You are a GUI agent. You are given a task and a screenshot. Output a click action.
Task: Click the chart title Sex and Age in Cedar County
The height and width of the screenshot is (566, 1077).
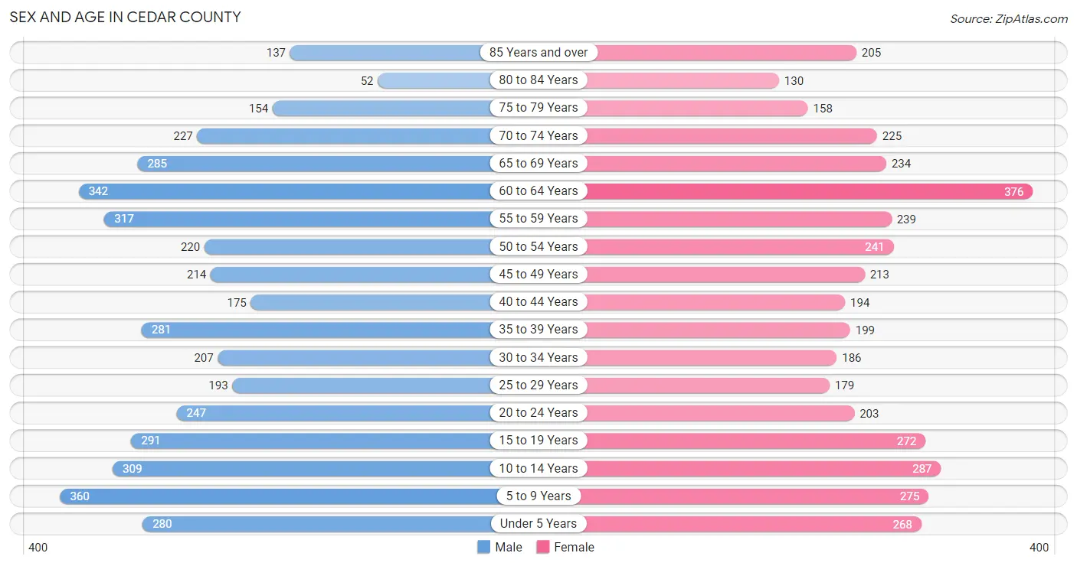coord(125,17)
